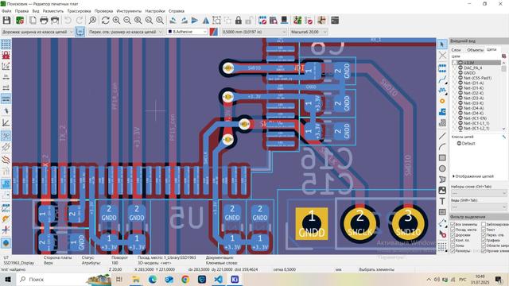Viewport: 509px width, 286px height.
Task: Select the Draw Rectangle tool
Action: point(442,158)
